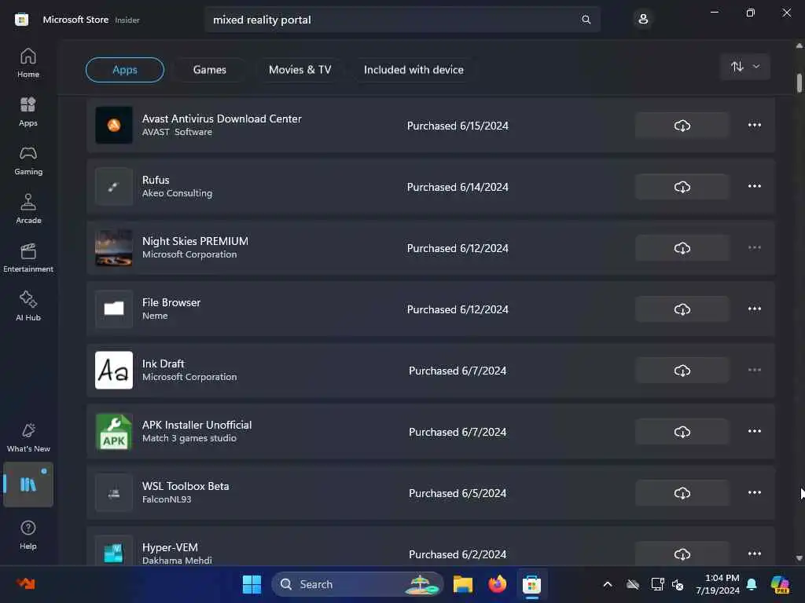The height and width of the screenshot is (603, 805).
Task: Open more options for WSL Toolbox Beta
Action: 754,493
